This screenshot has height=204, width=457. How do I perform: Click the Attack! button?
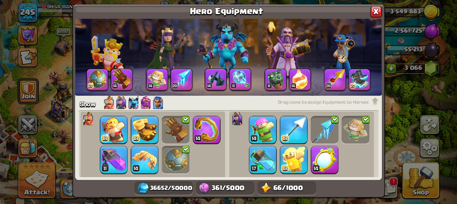click(x=37, y=180)
